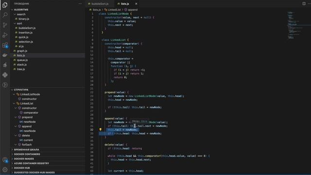The width and height of the screenshot is (311, 175).
Task: Click 'let current = this.head;' code line
Action: point(125,171)
